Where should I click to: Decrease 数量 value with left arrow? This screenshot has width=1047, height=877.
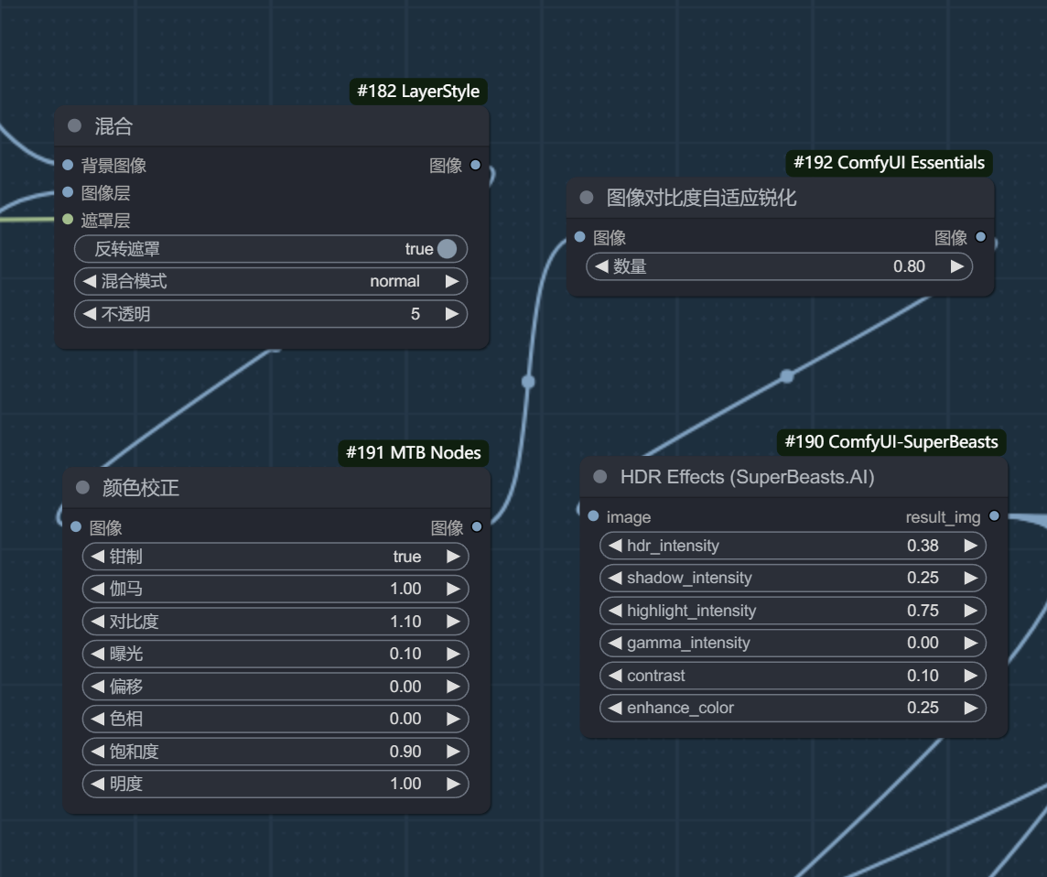coord(601,266)
